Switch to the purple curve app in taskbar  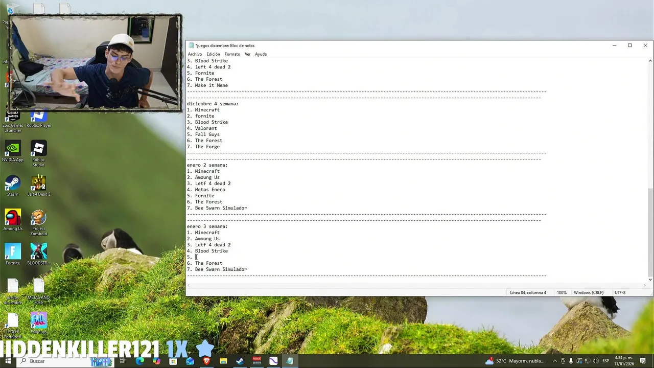point(273,361)
